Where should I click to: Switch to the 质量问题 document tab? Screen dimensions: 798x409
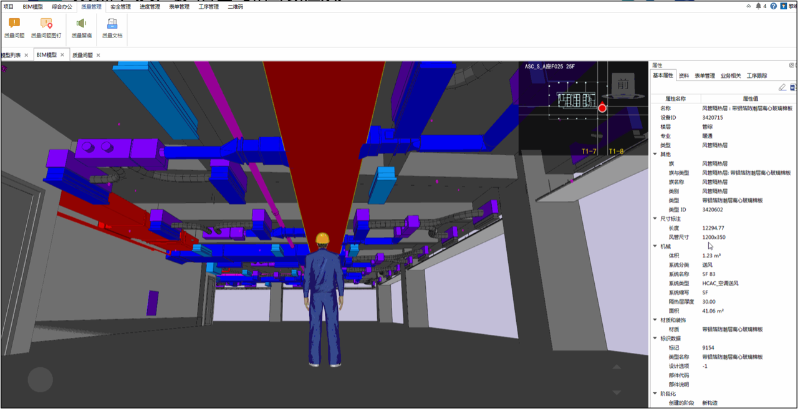82,55
